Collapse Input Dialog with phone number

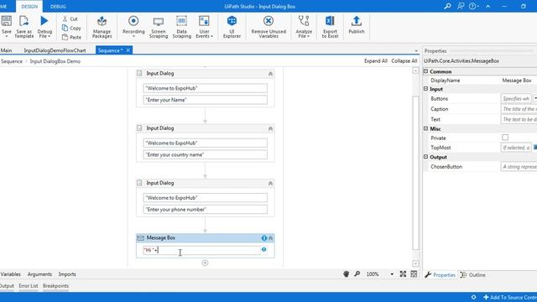tap(270, 183)
